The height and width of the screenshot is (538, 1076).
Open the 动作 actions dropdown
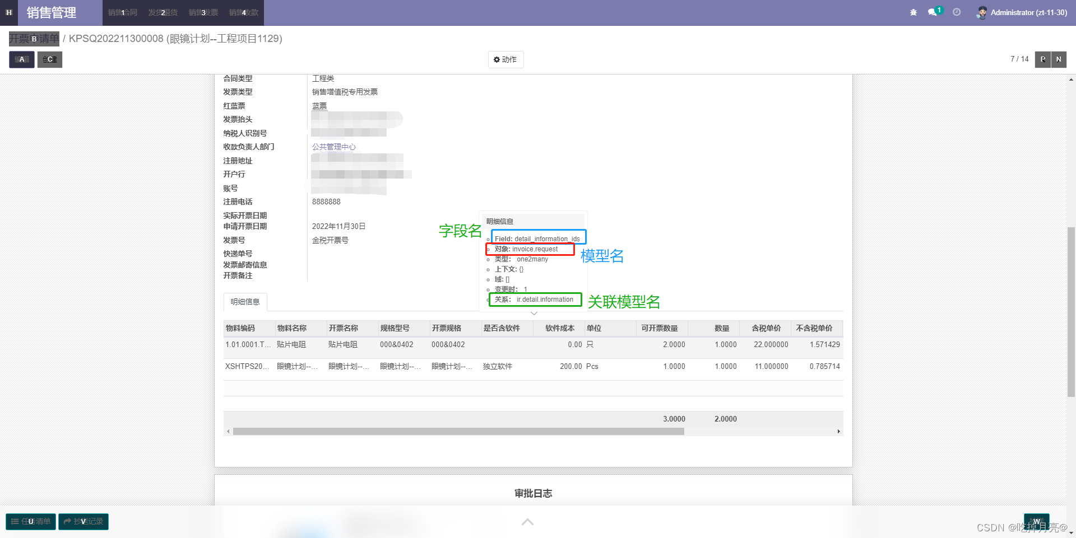coord(505,59)
